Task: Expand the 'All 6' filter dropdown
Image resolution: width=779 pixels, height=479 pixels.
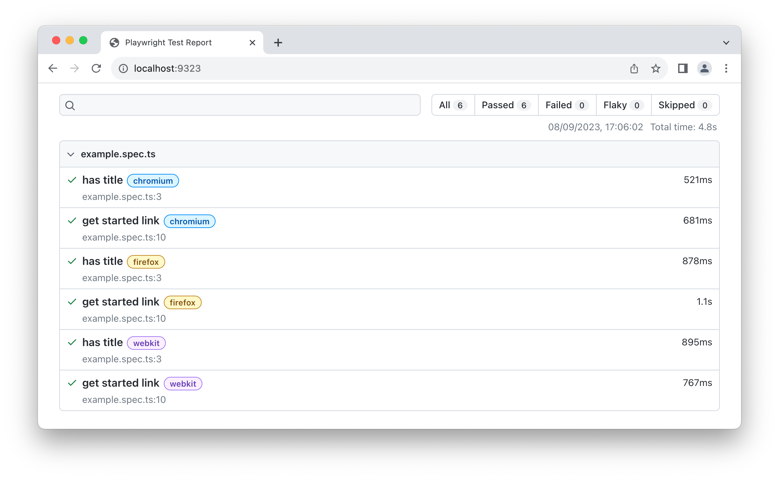Action: coord(451,105)
